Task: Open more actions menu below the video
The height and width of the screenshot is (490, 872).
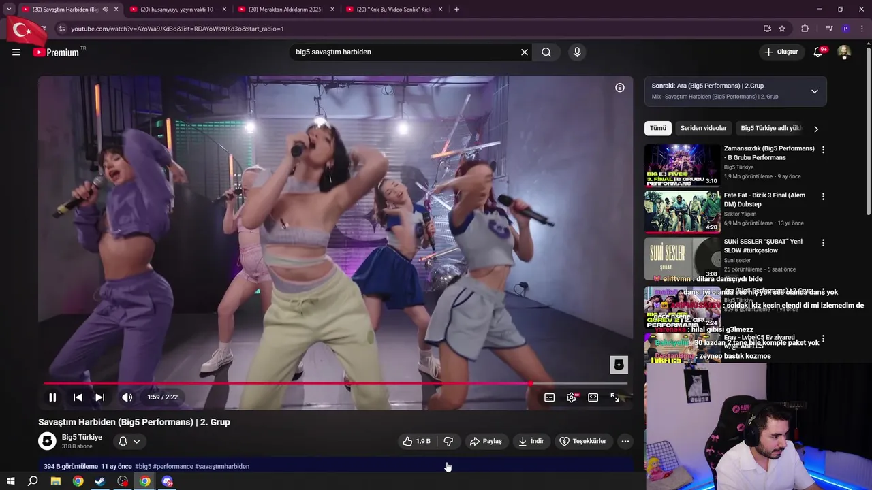Action: [625, 442]
